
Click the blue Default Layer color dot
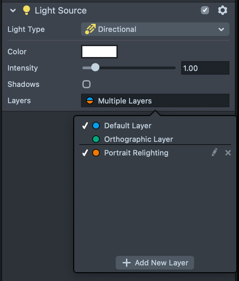[96, 126]
